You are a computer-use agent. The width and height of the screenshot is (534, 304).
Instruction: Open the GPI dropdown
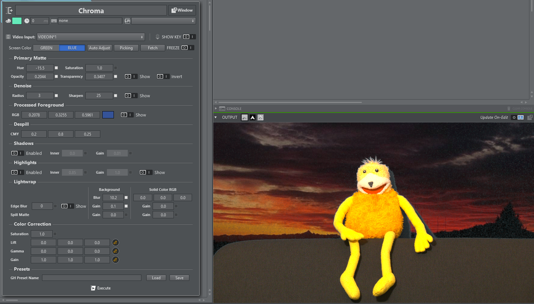pyautogui.click(x=164, y=21)
